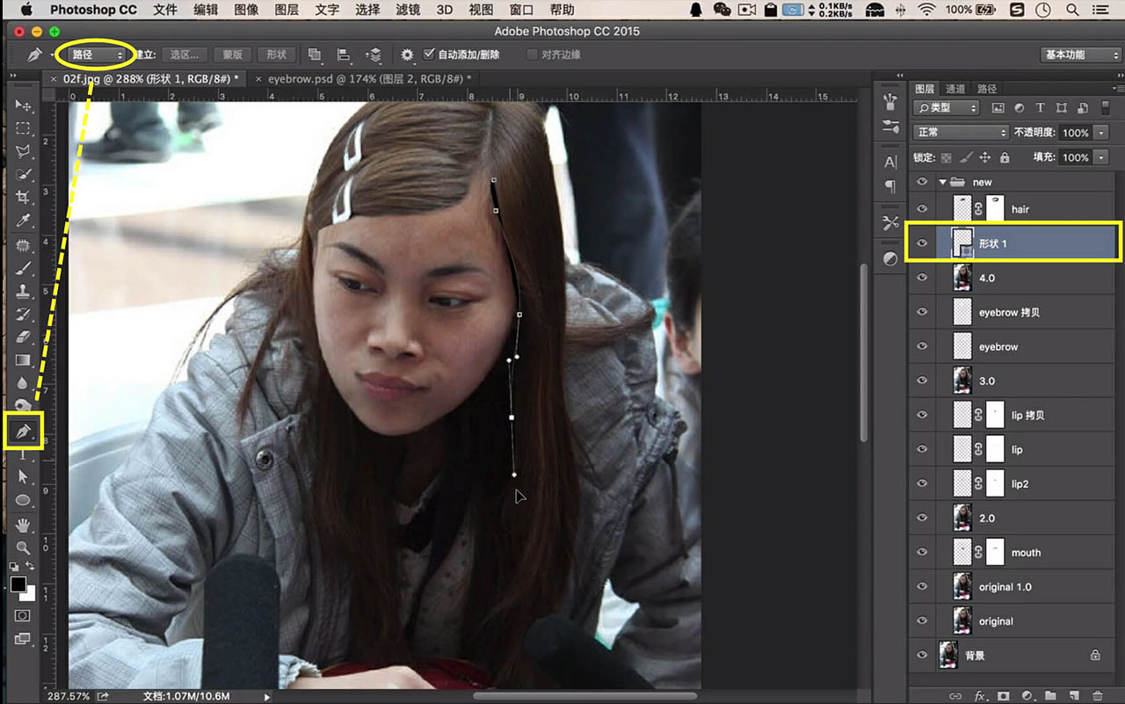Select the Blur tool
Viewport: 1125px width, 704px height.
(23, 383)
